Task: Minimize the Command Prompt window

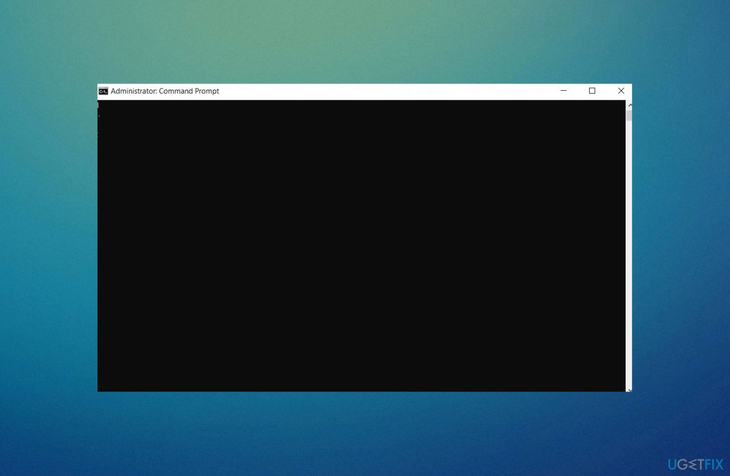Action: click(563, 91)
